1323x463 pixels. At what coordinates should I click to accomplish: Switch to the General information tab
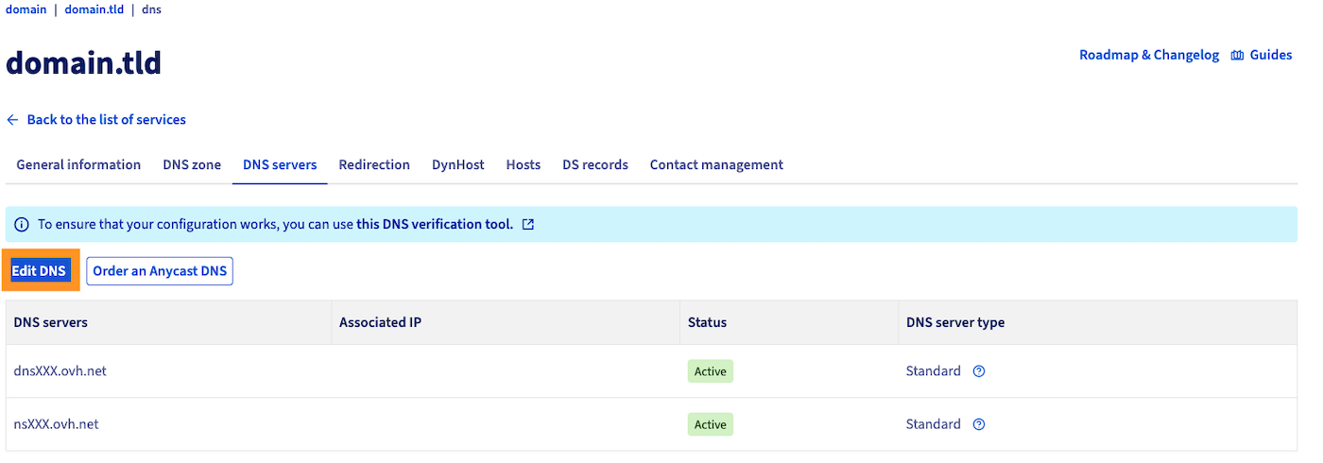[x=78, y=164]
